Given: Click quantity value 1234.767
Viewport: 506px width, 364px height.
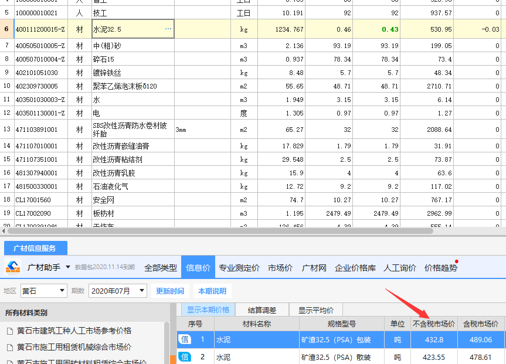Looking at the screenshot, I should (x=290, y=29).
